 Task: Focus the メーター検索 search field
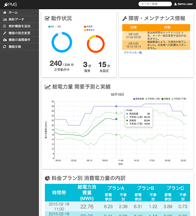pos(155,4)
